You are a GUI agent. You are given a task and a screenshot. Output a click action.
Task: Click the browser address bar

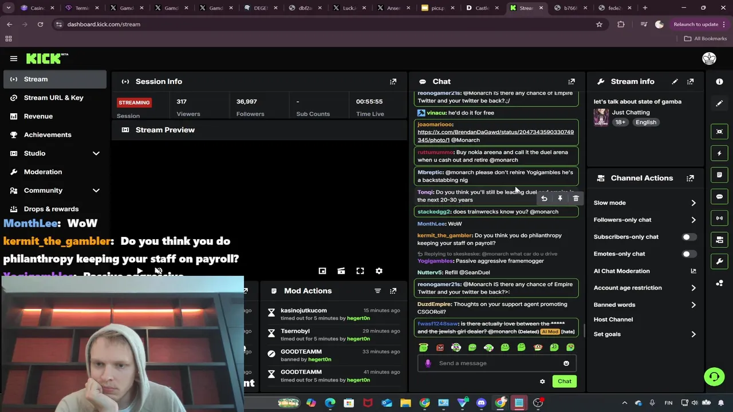coord(326,25)
